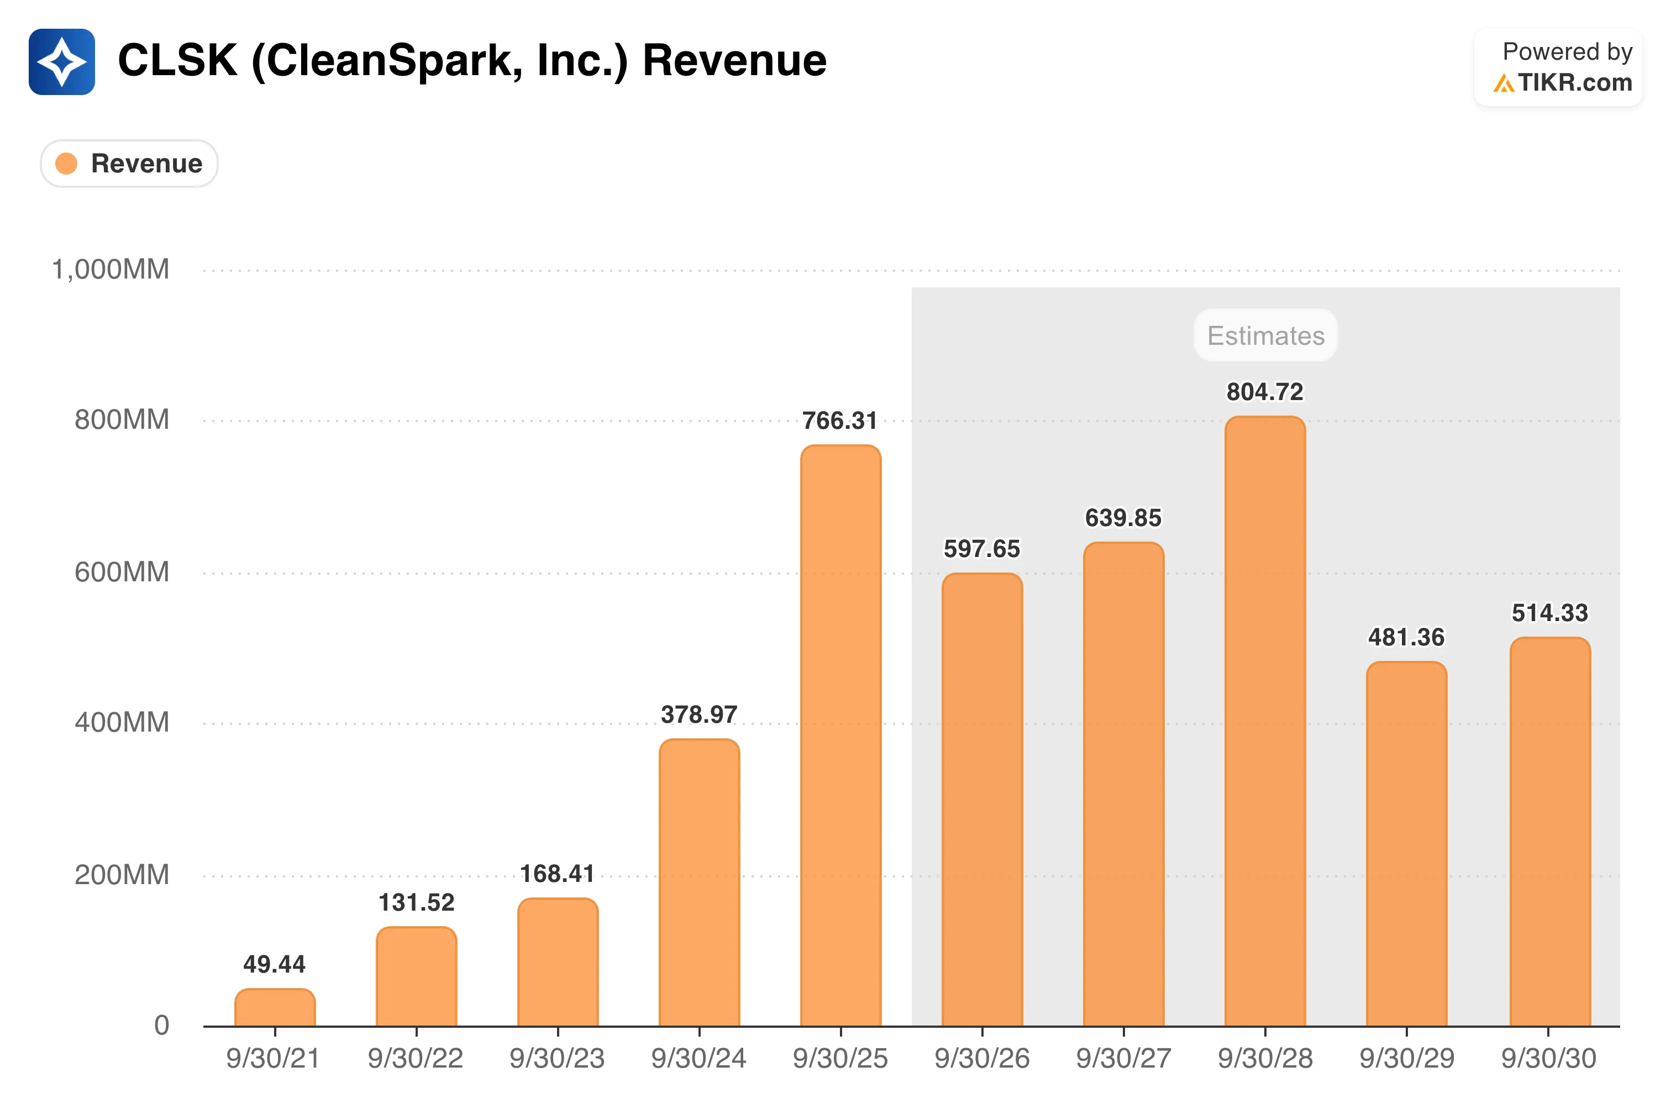Select the 9/30/24 revenue bar
The image size is (1671, 1114).
click(699, 882)
